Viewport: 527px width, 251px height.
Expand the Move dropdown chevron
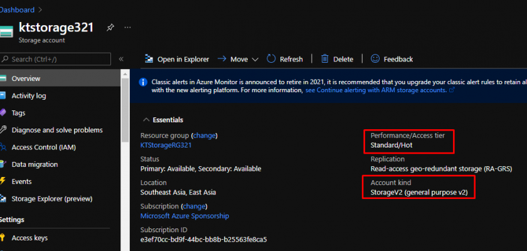[x=255, y=60]
